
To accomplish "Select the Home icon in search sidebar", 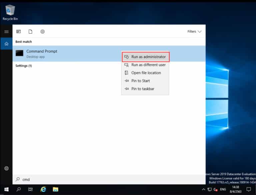I will 6,44.
